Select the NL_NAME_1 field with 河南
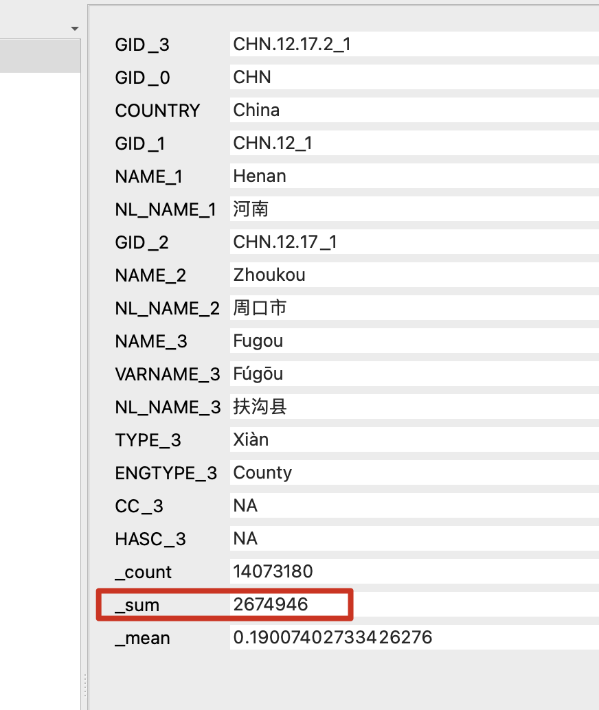 (x=412, y=209)
